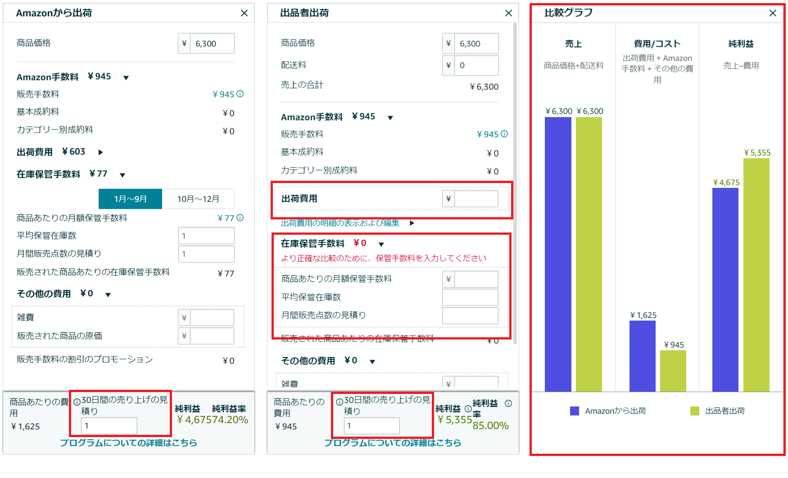Click the 販売された商品の原価 field
Viewport: 788px width, 478px height.
click(x=212, y=336)
